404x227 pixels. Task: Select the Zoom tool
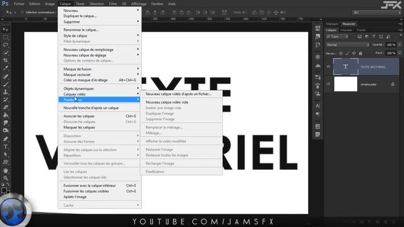[6, 178]
